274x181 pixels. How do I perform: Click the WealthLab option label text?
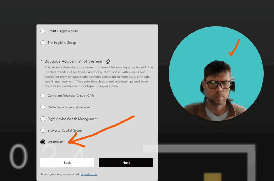(x=55, y=142)
